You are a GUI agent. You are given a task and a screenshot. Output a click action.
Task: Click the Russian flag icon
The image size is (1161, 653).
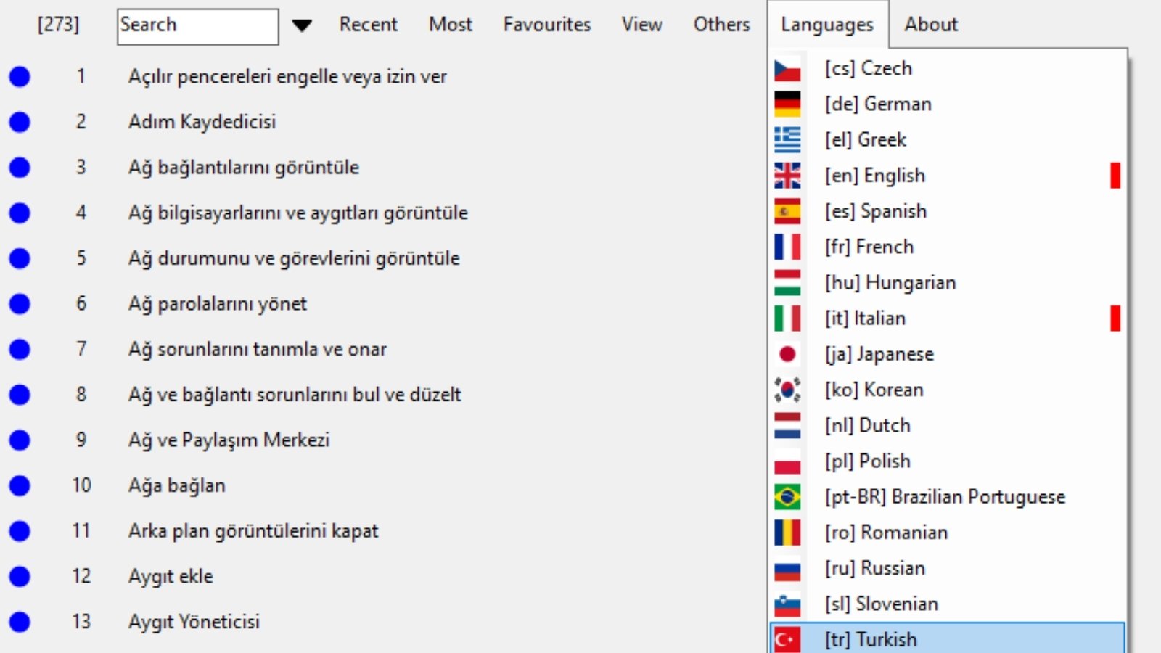click(787, 568)
